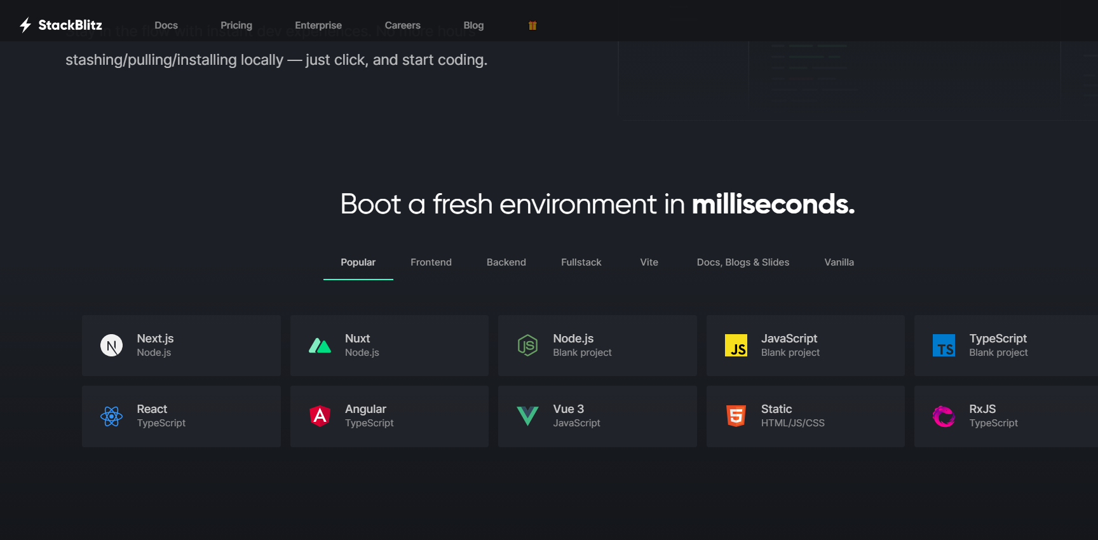Image resolution: width=1098 pixels, height=540 pixels.
Task: Switch to the Vanilla tab
Action: coord(839,262)
